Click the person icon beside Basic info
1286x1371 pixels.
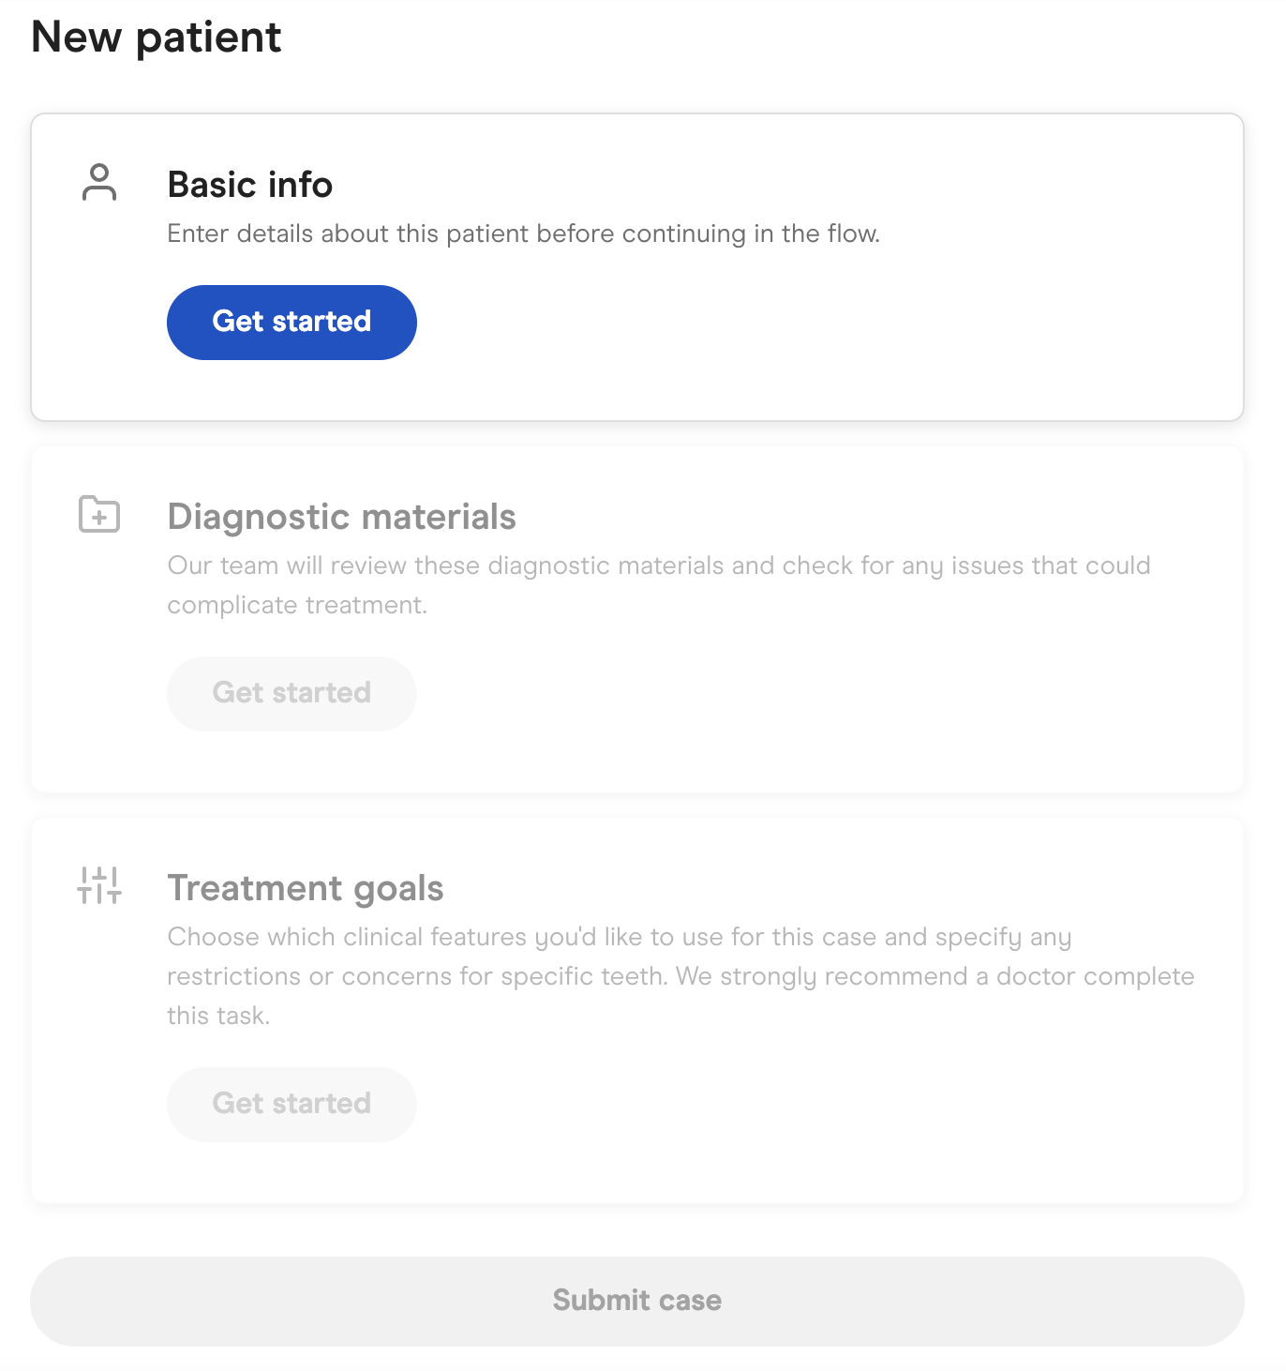point(99,183)
